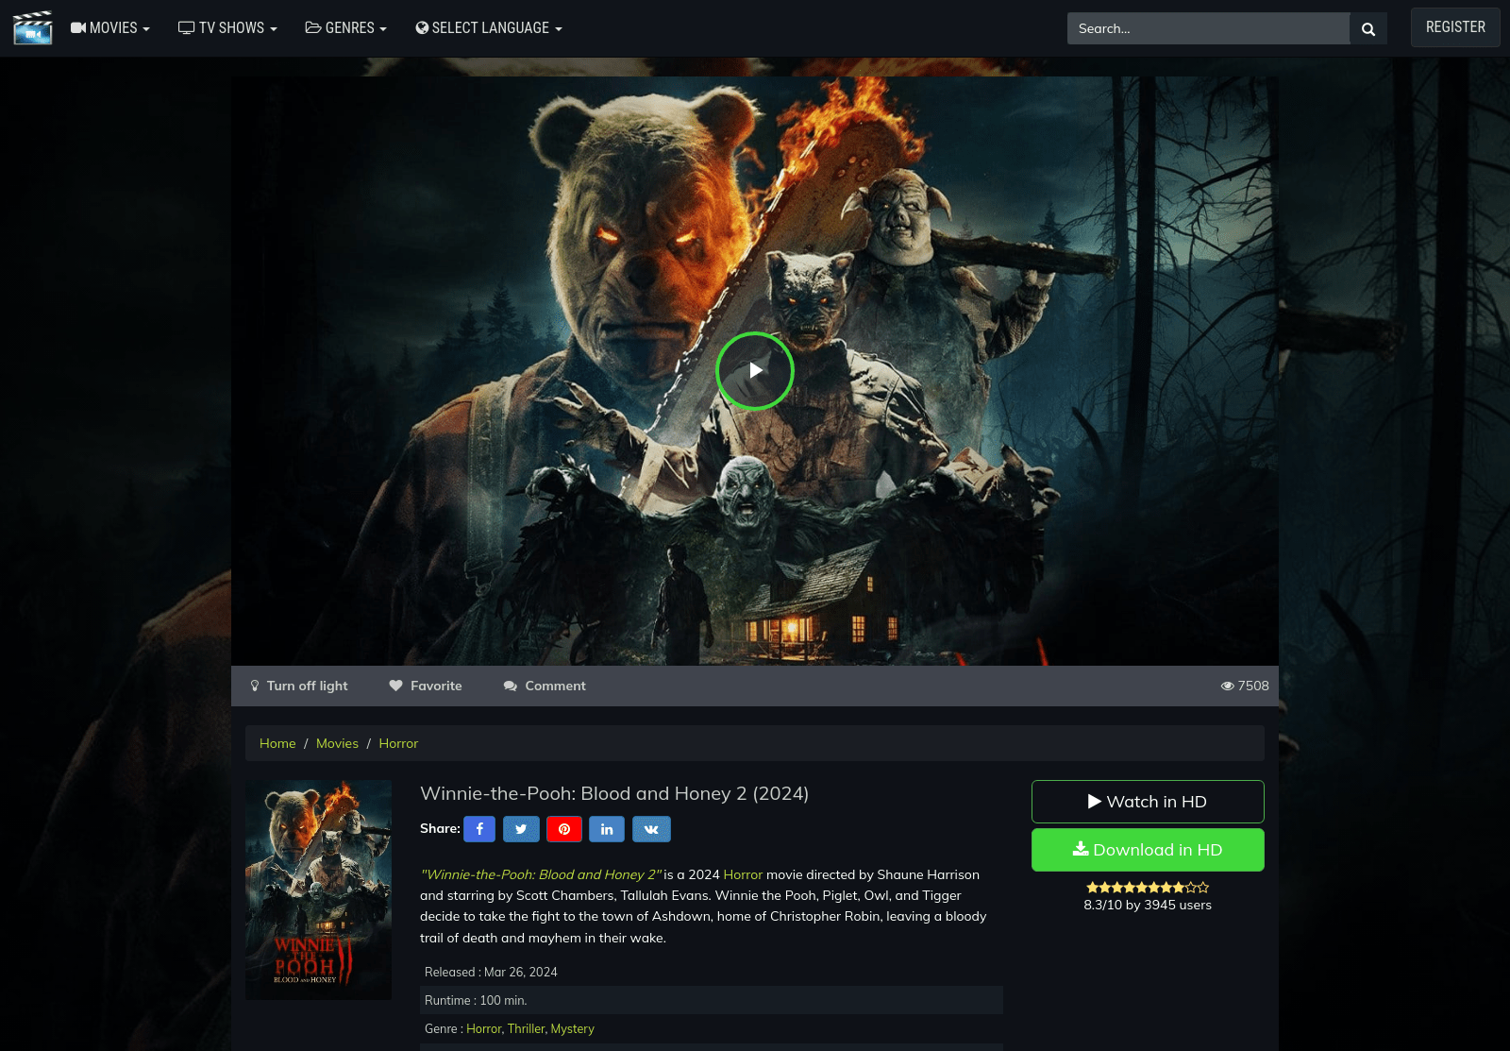
Task: Toggle Turn off light
Action: tap(299, 686)
